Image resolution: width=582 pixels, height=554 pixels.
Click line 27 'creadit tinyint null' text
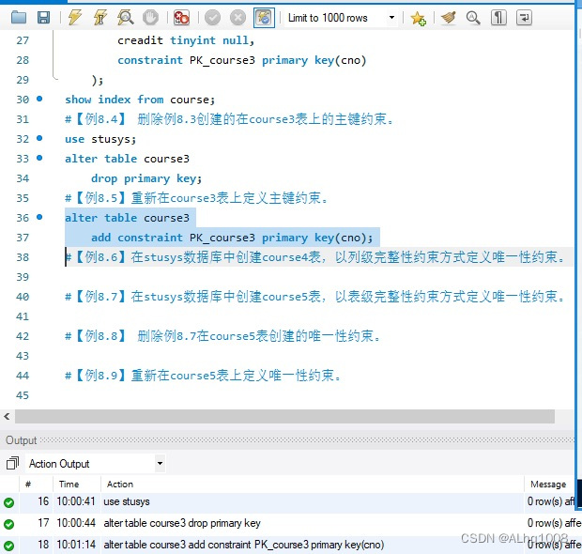tap(186, 40)
